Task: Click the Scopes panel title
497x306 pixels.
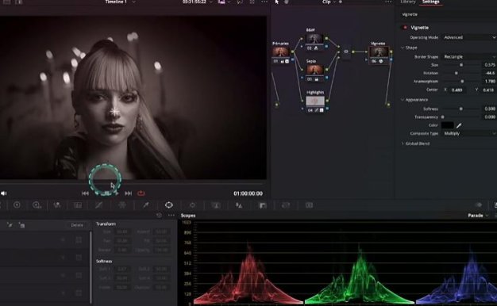Action: (188, 216)
